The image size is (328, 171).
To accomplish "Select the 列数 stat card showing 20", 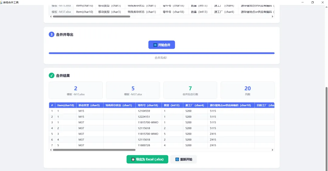I will tap(248, 90).
